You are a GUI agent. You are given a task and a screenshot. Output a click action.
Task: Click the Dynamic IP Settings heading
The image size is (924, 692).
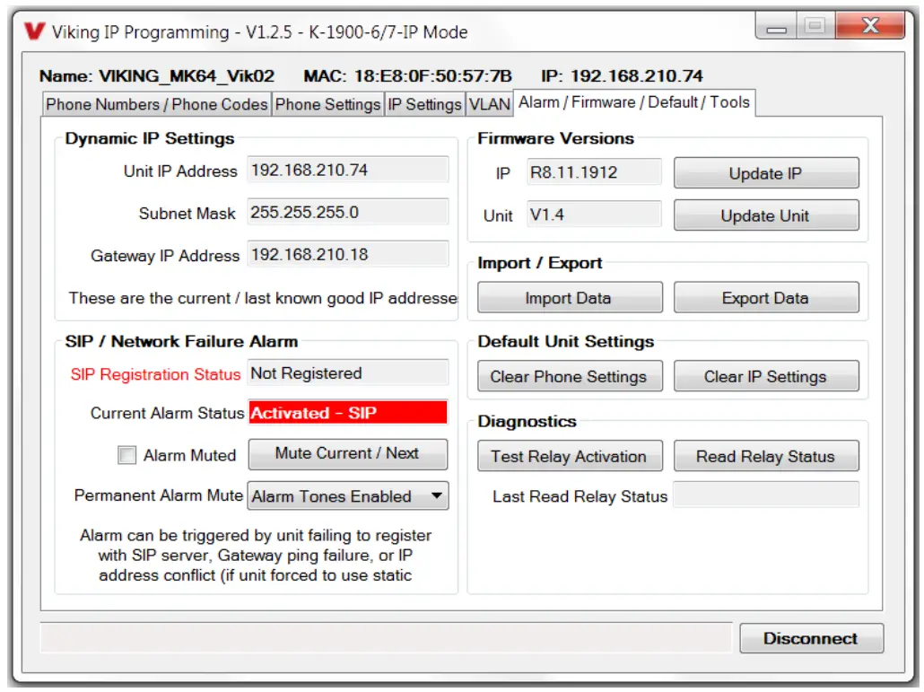coord(150,138)
